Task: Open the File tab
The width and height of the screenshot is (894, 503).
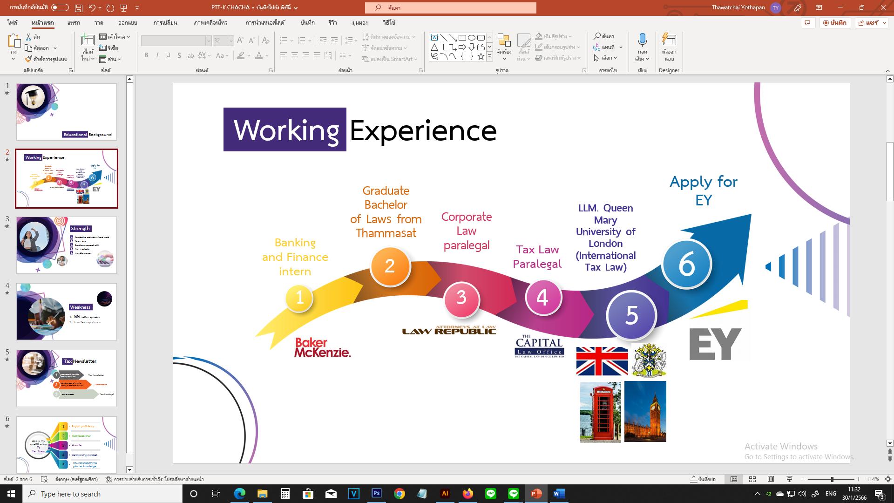Action: coord(13,23)
